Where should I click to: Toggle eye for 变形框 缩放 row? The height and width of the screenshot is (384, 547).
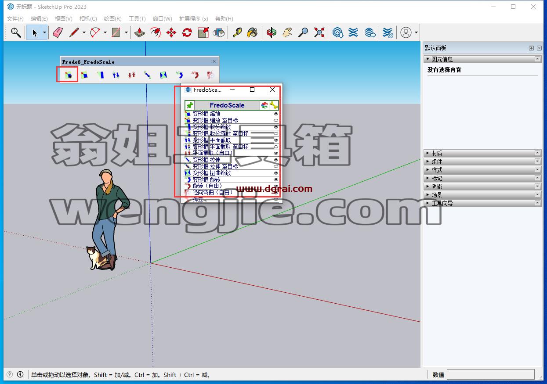tap(276, 114)
